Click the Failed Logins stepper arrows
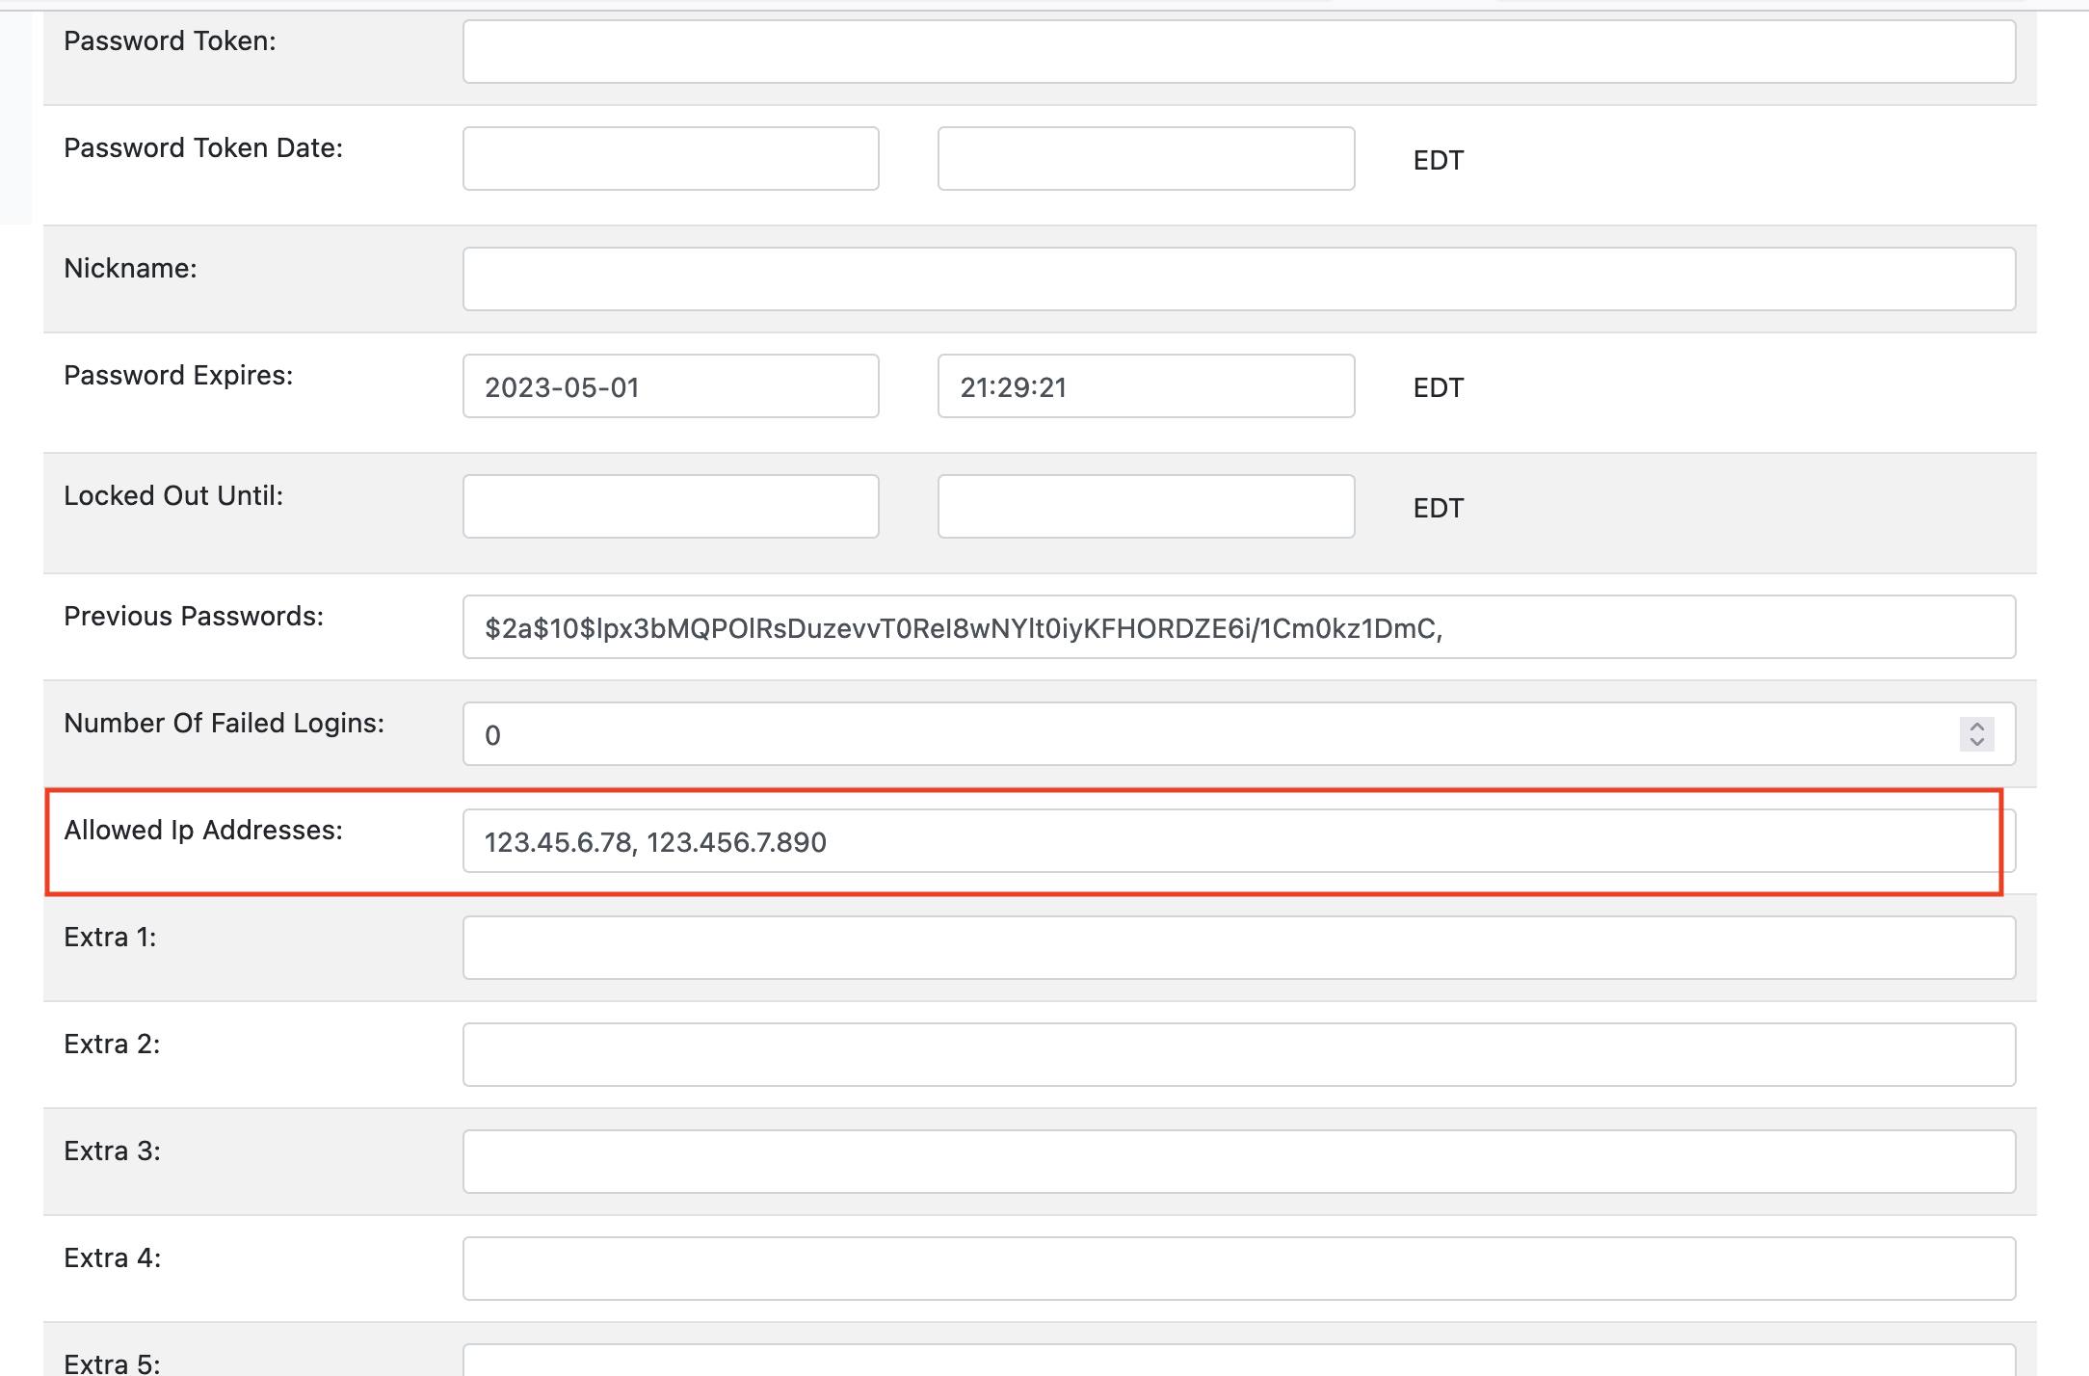This screenshot has width=2089, height=1376. coord(1977,734)
